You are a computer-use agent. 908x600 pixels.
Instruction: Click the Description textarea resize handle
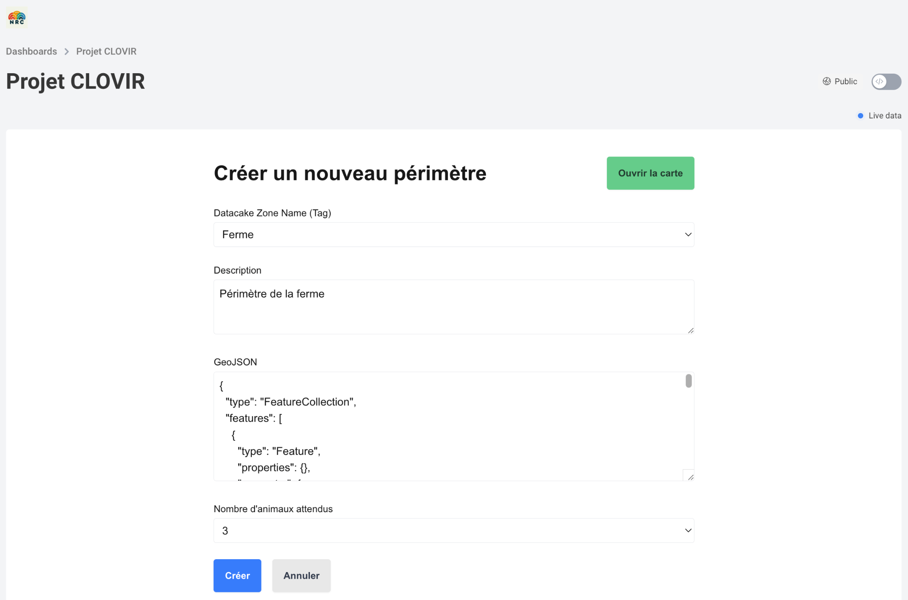pyautogui.click(x=690, y=330)
